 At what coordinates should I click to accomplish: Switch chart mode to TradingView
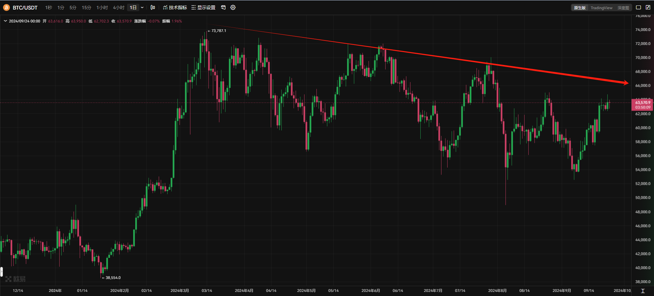tap(601, 8)
